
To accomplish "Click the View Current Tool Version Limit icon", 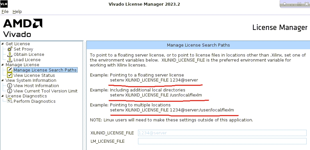I will (10, 91).
